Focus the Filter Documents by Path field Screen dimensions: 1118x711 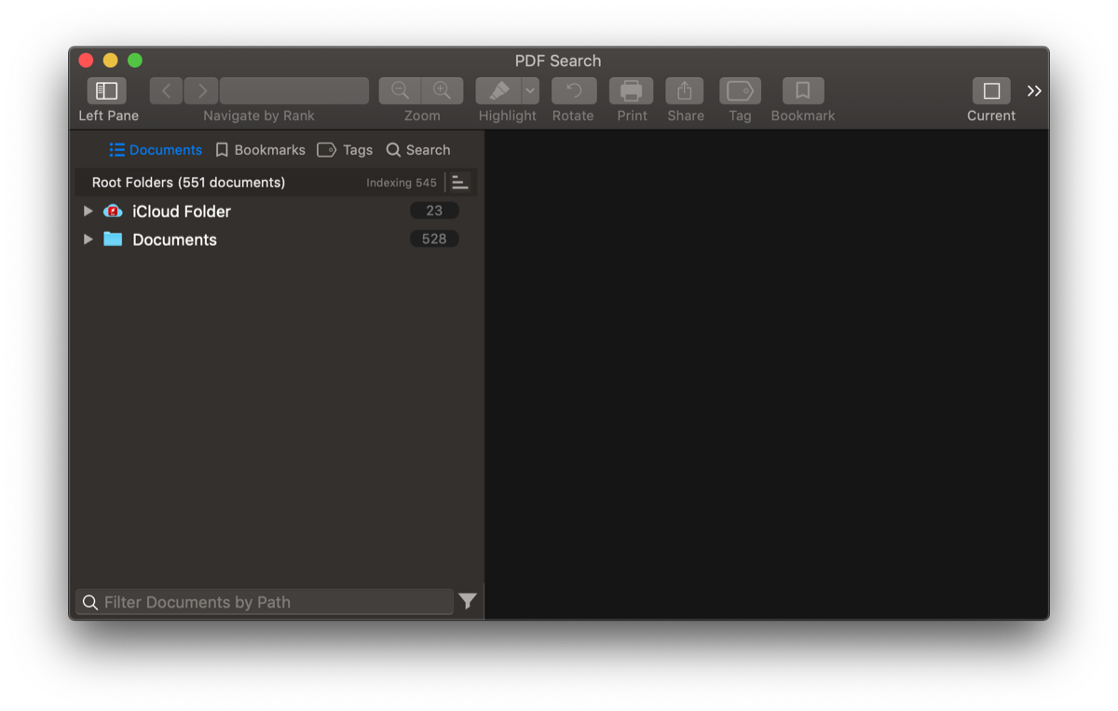tap(265, 602)
